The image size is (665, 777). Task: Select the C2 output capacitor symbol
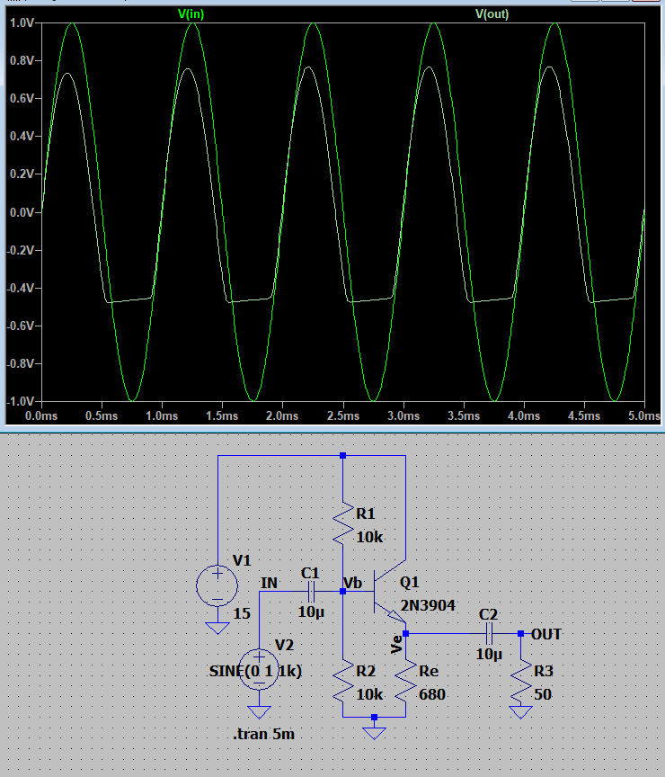[x=489, y=633]
